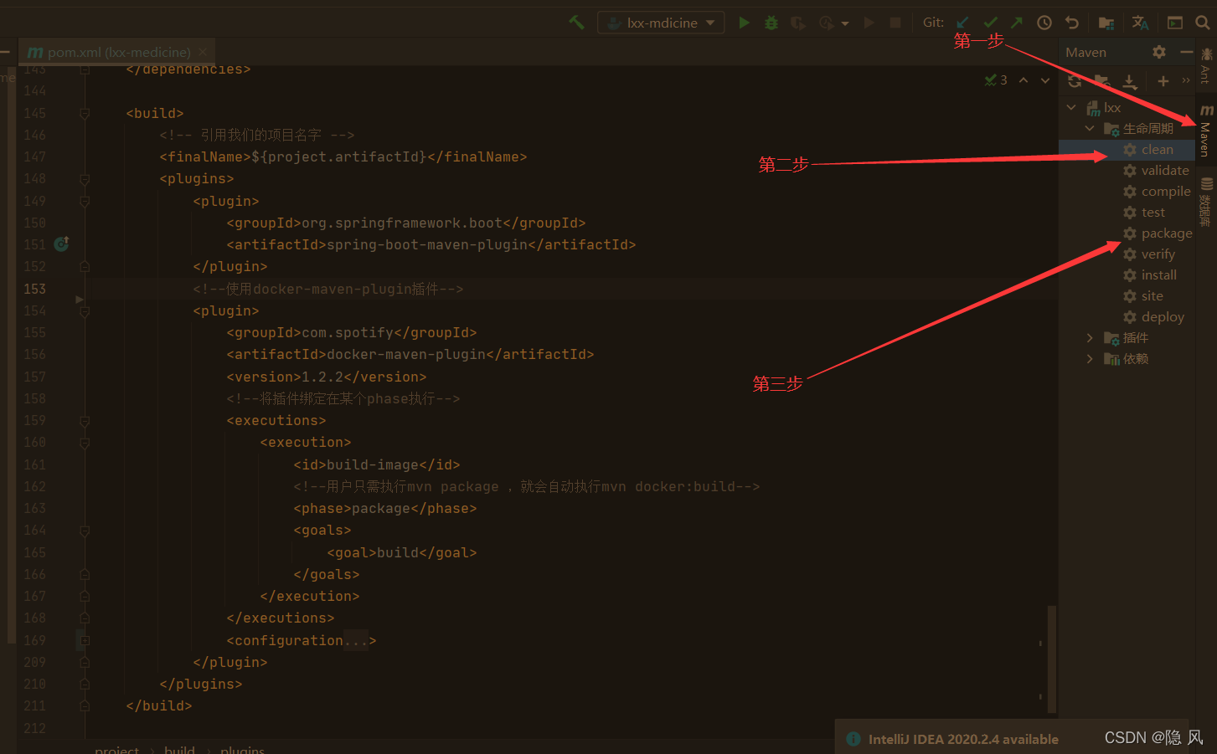Click the Generate Sources and Update Folders icon
Image resolution: width=1217 pixels, height=754 pixels.
pyautogui.click(x=1102, y=81)
